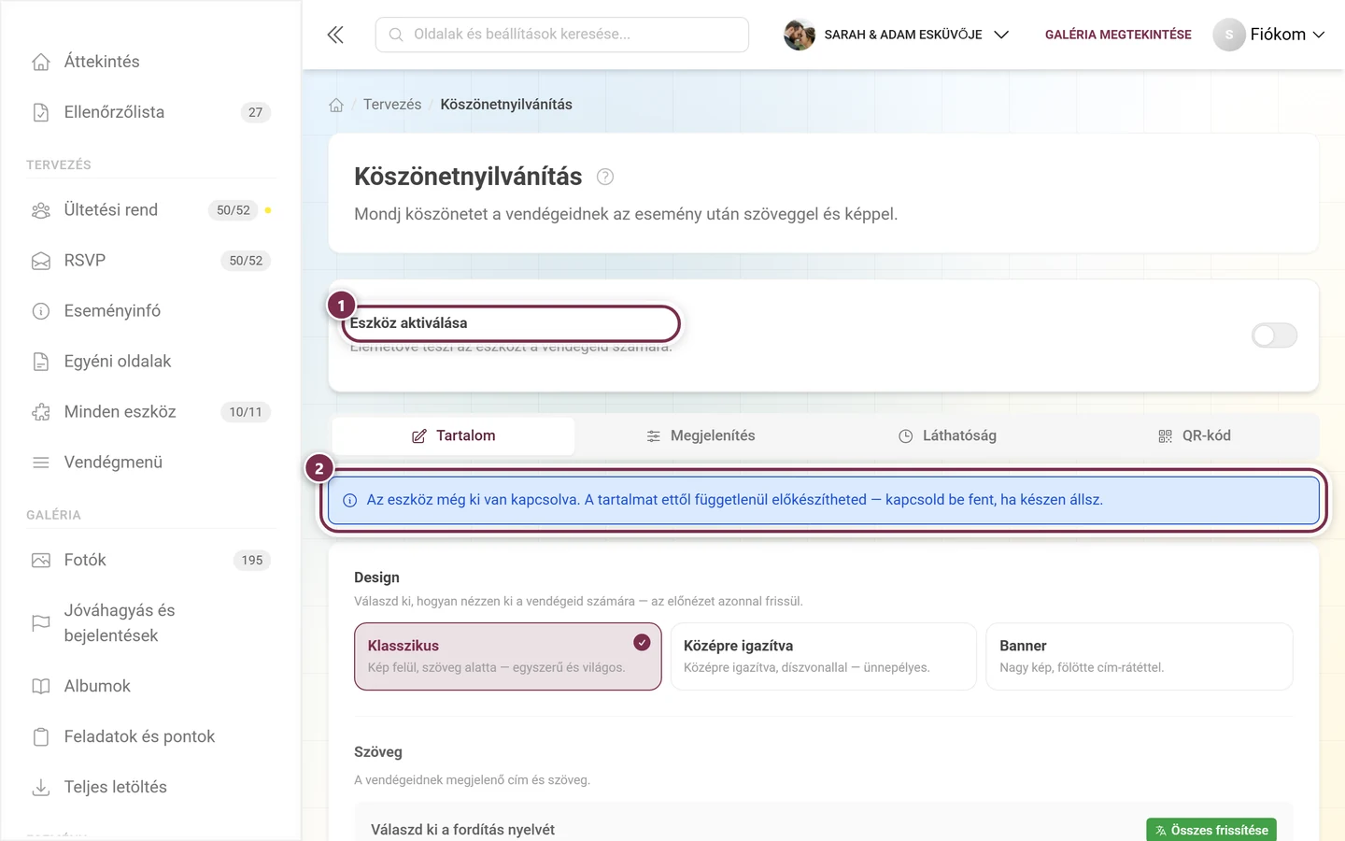
Task: Switch to the Tartalom tab
Action: coord(454,436)
